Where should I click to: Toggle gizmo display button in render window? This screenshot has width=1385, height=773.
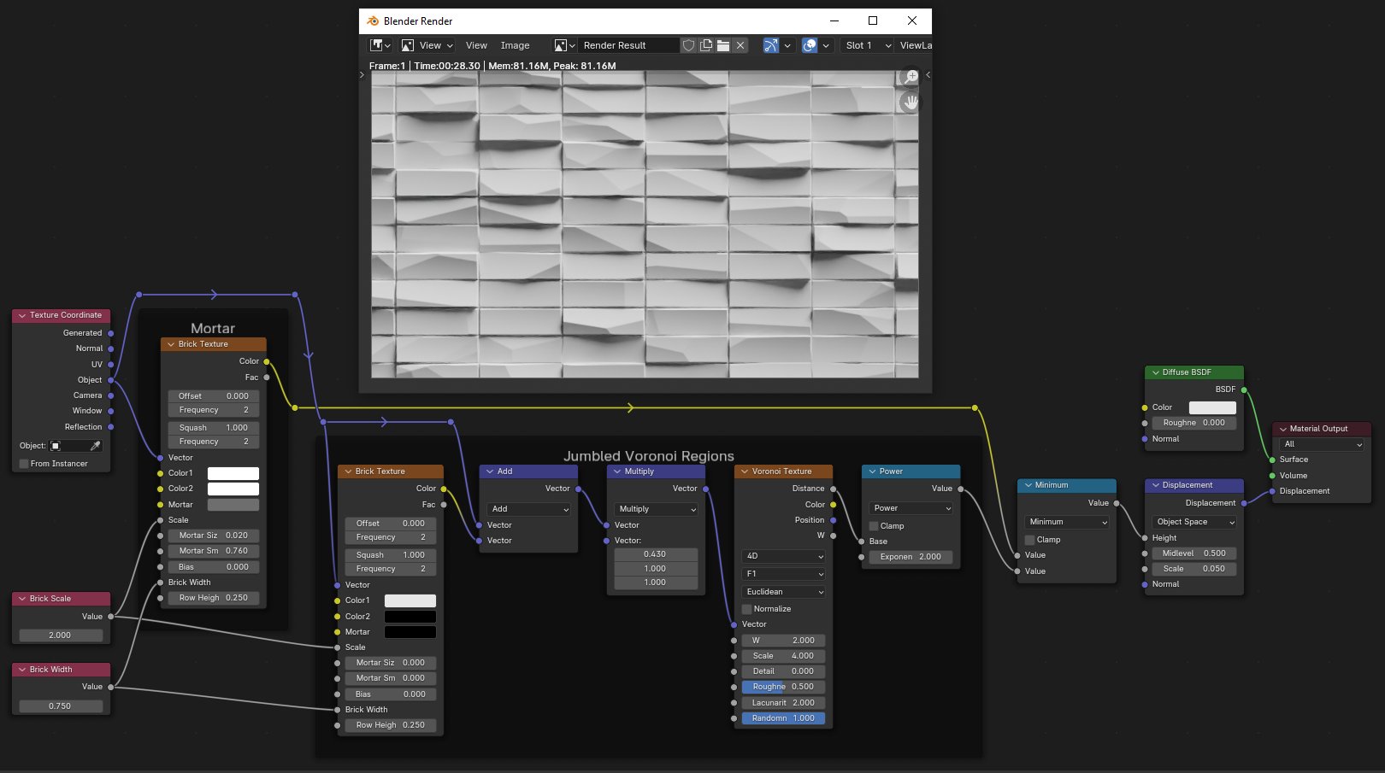771,45
